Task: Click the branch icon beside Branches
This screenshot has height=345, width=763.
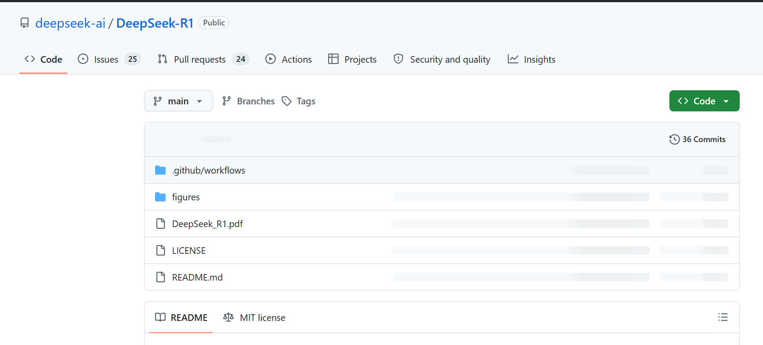Action: tap(227, 101)
